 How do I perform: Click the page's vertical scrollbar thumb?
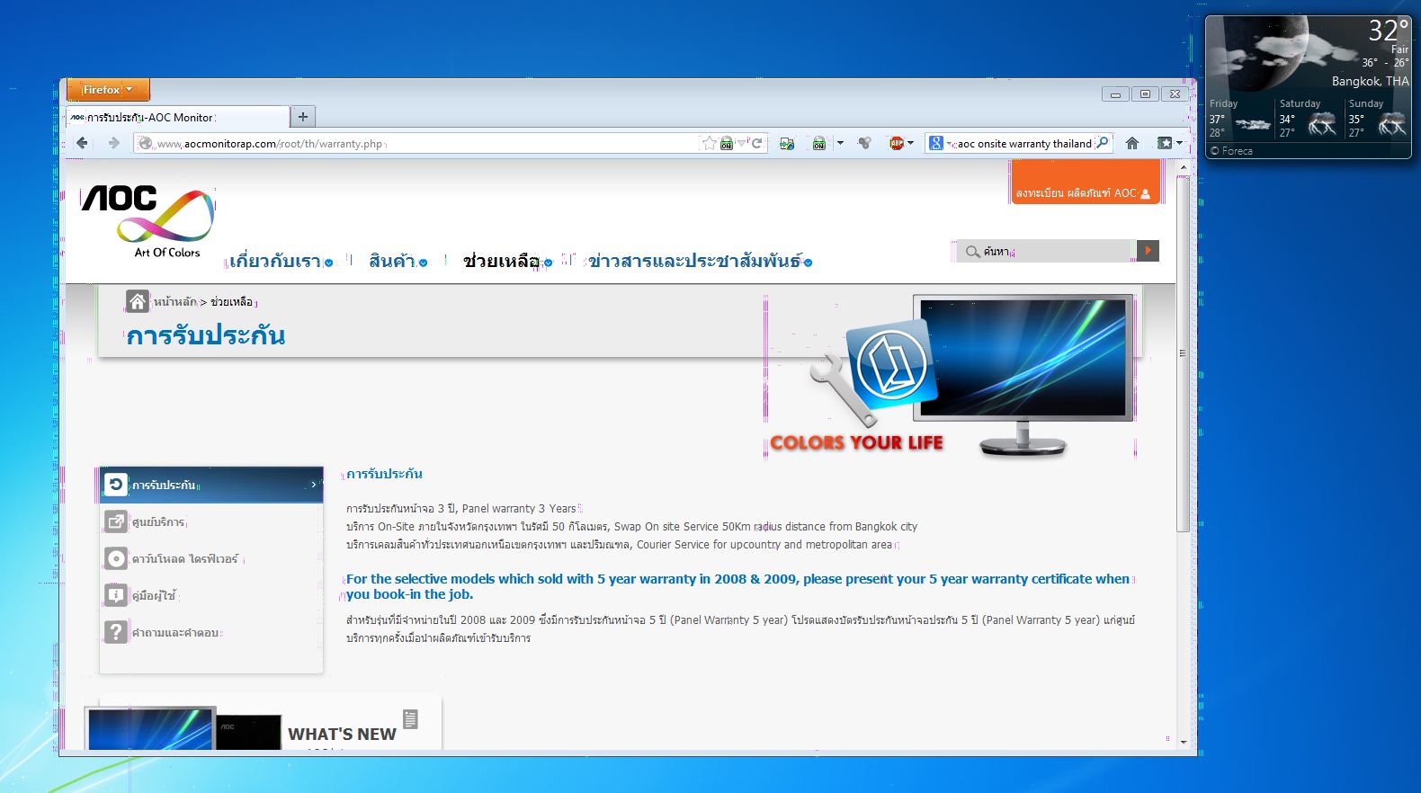pos(1183,353)
